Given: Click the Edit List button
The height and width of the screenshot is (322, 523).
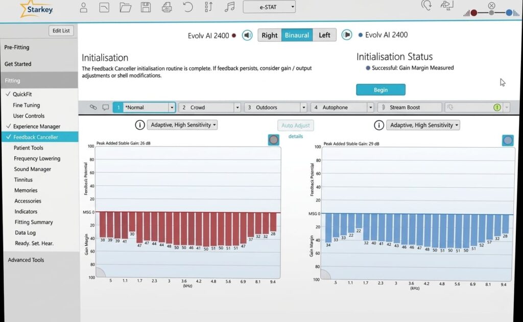Looking at the screenshot, I should [61, 31].
